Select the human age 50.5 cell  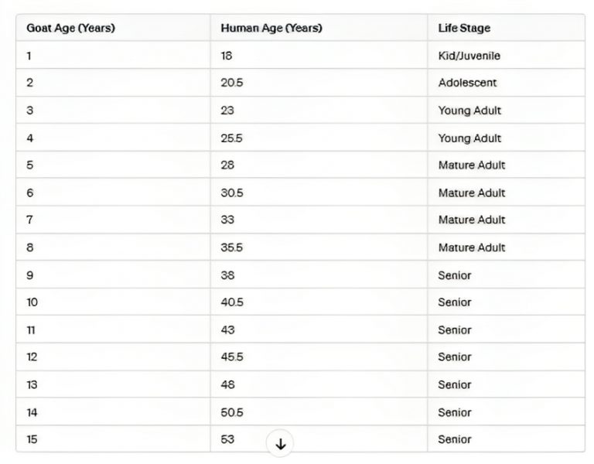(319, 411)
